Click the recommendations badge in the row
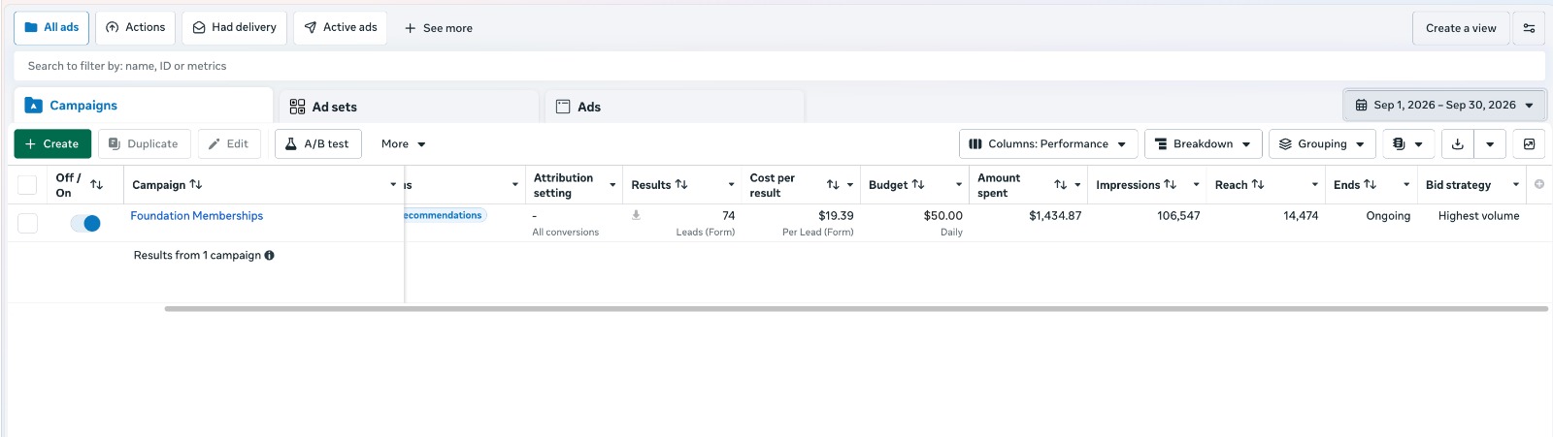This screenshot has width=1553, height=437. (445, 215)
